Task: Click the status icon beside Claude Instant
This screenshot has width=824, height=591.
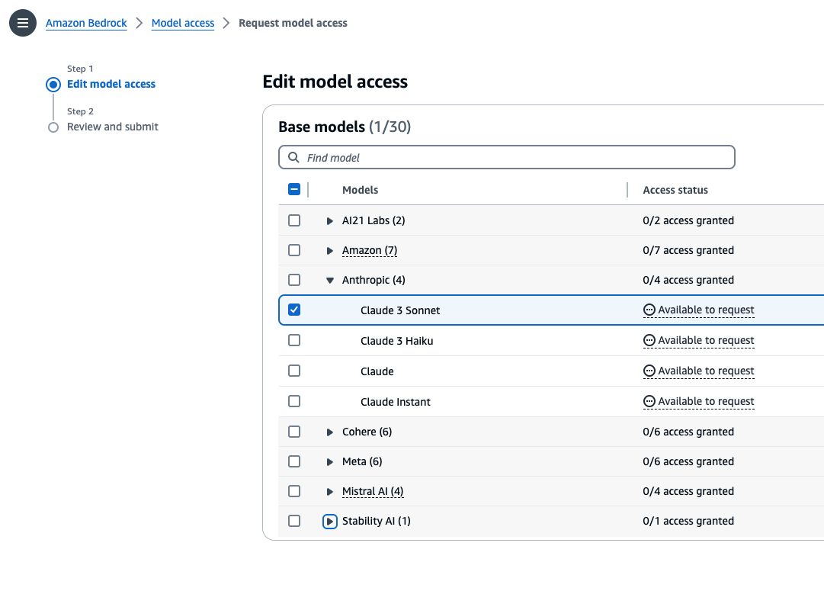Action: (x=649, y=401)
